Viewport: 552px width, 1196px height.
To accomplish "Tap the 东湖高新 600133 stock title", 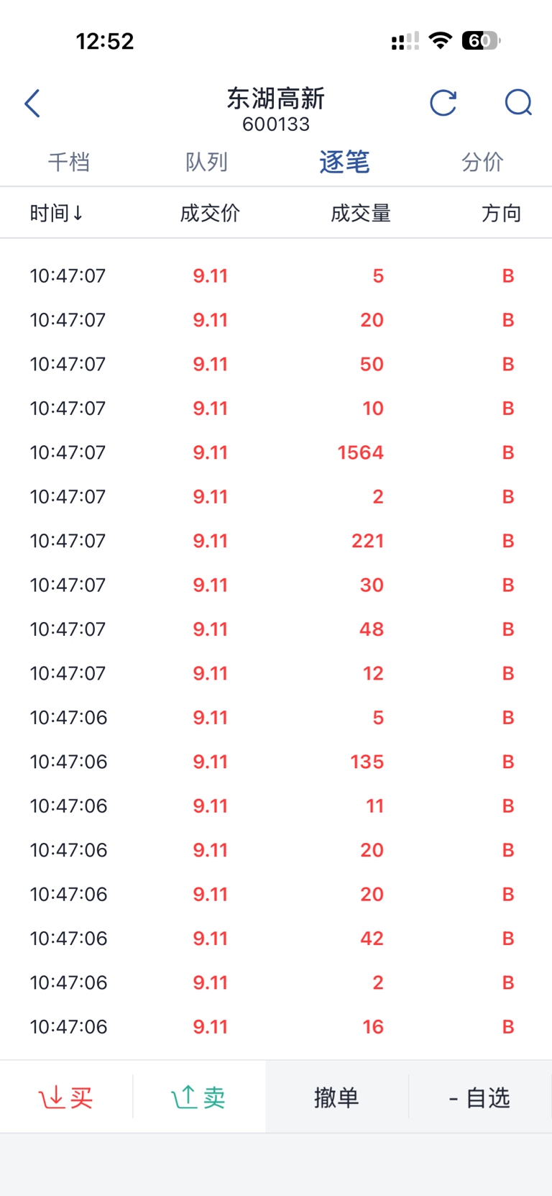I will click(x=276, y=109).
